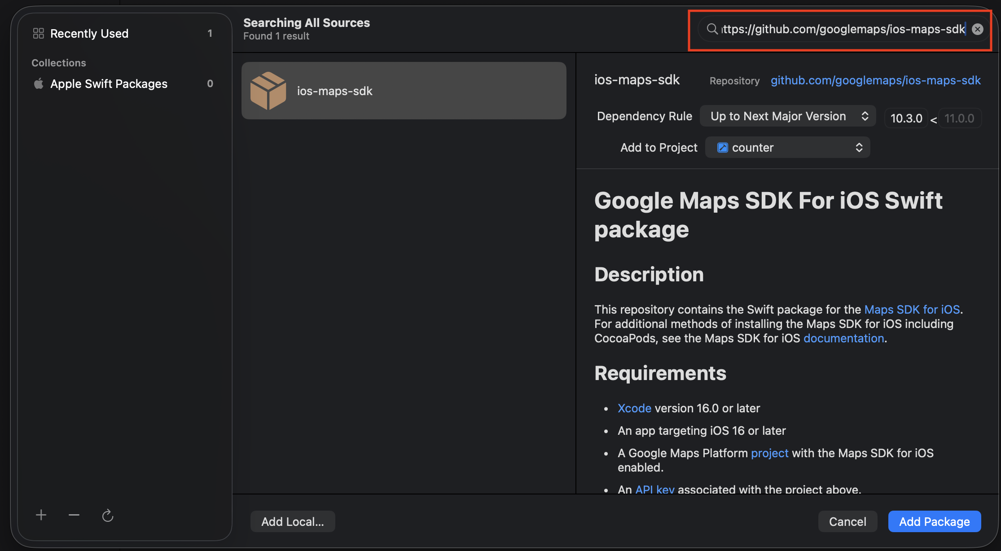
Task: Edit the maximum version field 11.0.0
Action: (960, 118)
